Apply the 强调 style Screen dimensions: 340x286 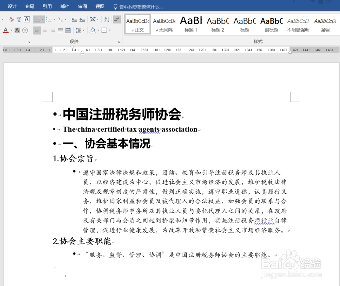[x=325, y=24]
